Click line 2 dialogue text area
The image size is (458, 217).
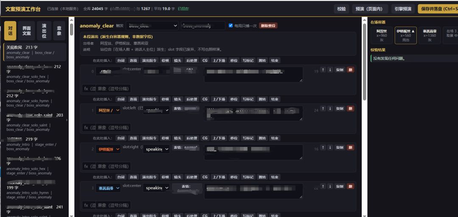[253, 152]
